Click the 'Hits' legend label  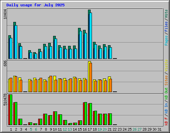166,14
